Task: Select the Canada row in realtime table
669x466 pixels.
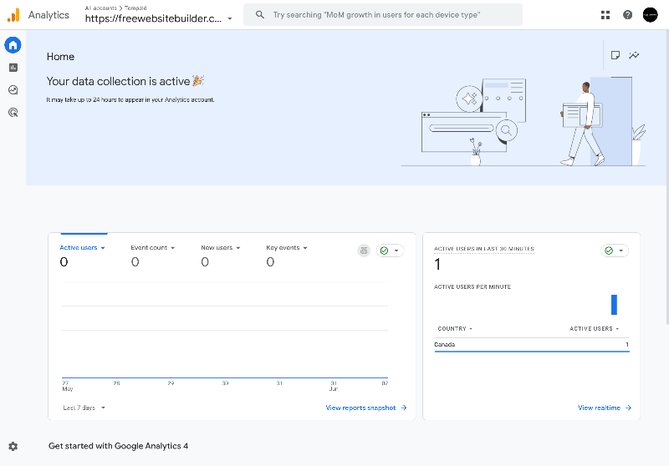Action: [x=532, y=344]
